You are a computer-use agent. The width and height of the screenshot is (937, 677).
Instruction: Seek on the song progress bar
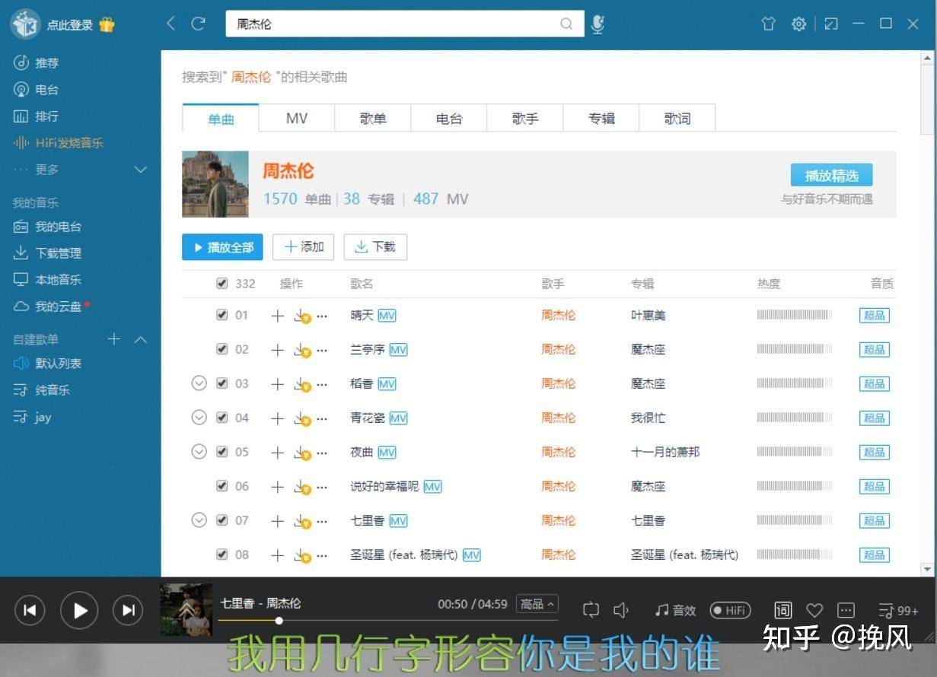click(x=387, y=621)
